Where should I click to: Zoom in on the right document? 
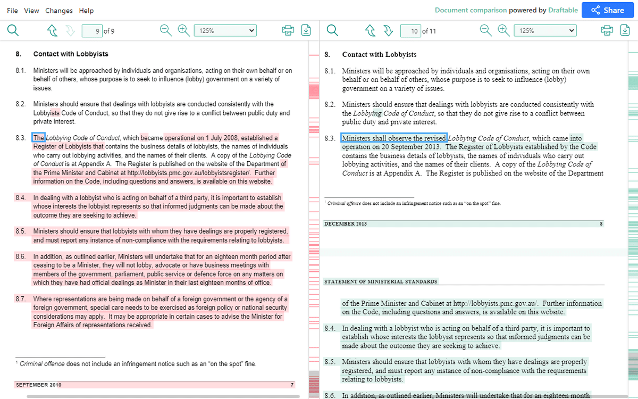pyautogui.click(x=503, y=30)
